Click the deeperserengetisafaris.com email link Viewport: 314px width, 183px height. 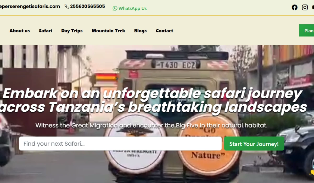[x=30, y=6]
